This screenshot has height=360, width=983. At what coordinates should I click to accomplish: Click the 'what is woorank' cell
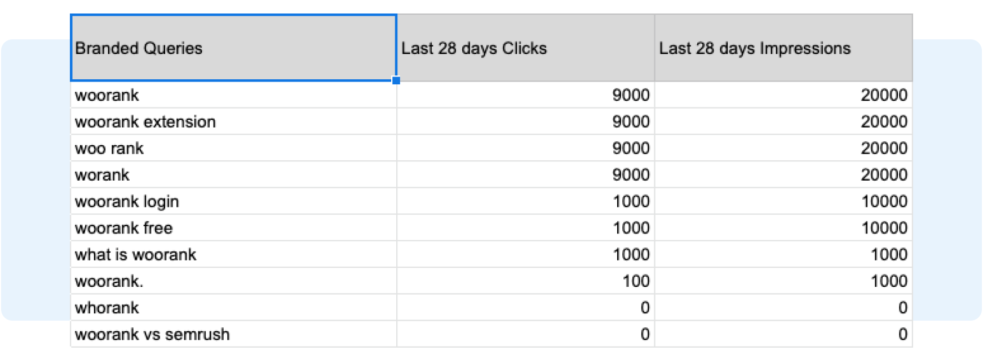(233, 254)
